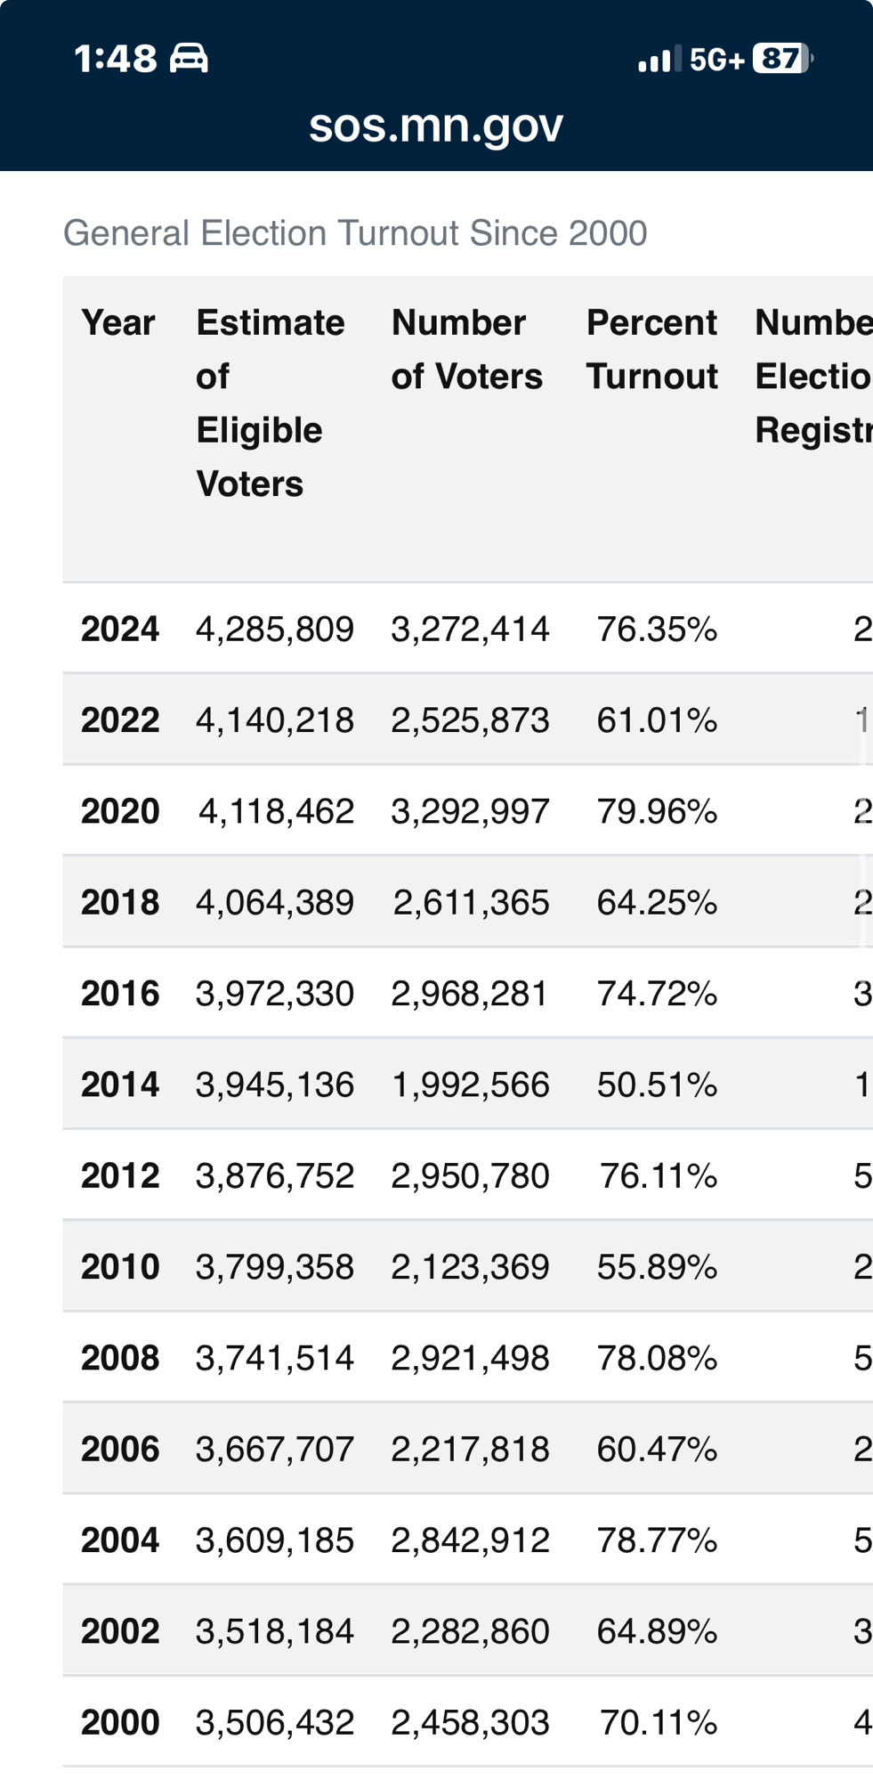The height and width of the screenshot is (1780, 873).
Task: Tap the 5G+ network indicator
Action: click(716, 60)
